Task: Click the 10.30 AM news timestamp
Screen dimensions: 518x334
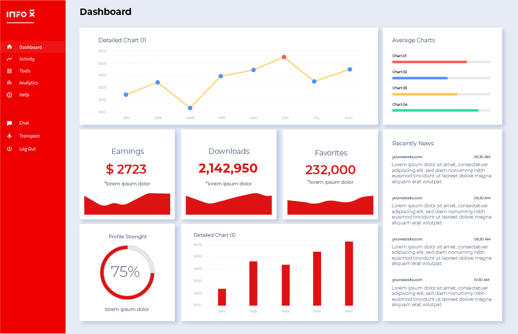Action: tap(482, 280)
